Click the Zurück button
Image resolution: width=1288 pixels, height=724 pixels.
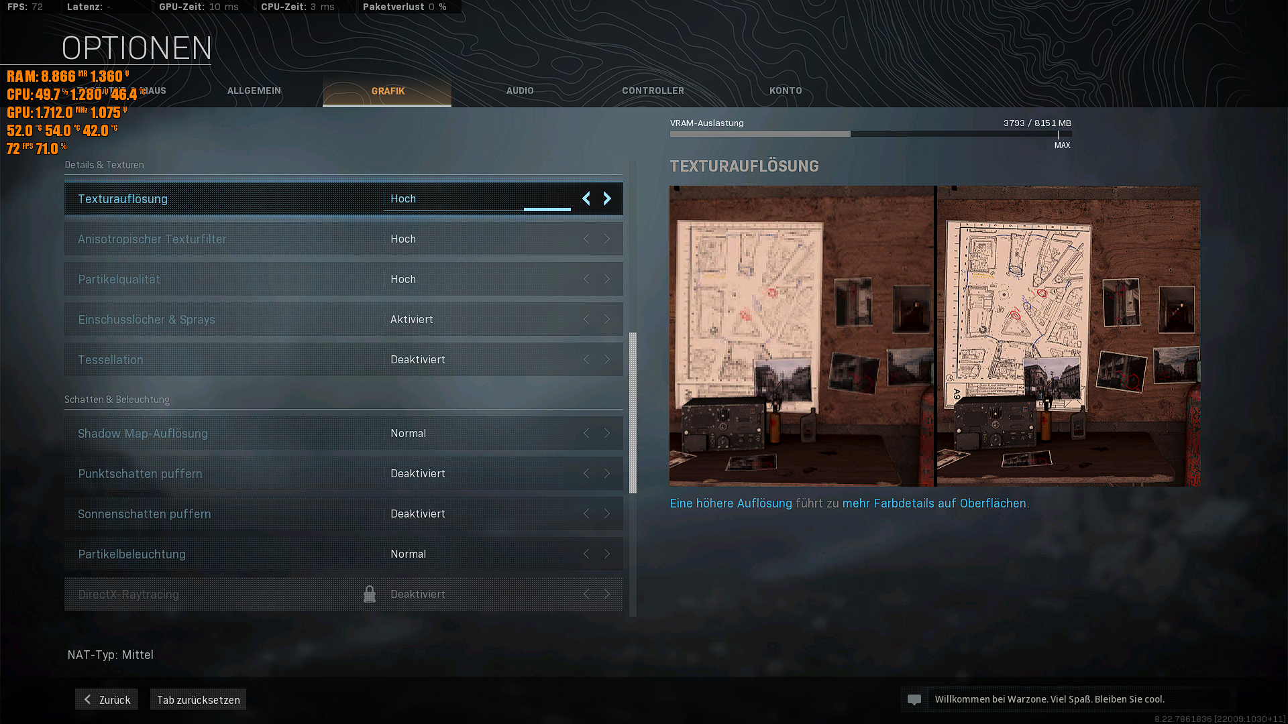coord(107,699)
